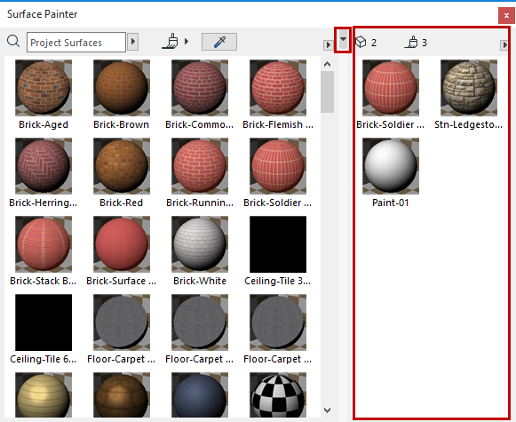
Task: Click the elements cube icon showing 2
Action: point(361,42)
